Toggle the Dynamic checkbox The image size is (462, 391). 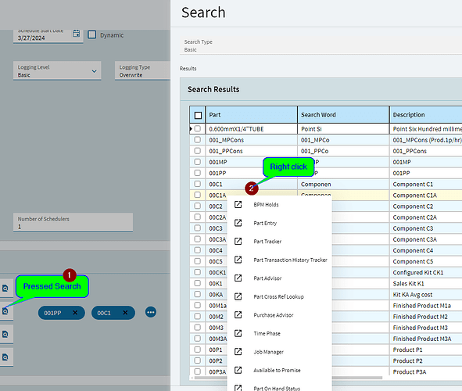click(92, 34)
